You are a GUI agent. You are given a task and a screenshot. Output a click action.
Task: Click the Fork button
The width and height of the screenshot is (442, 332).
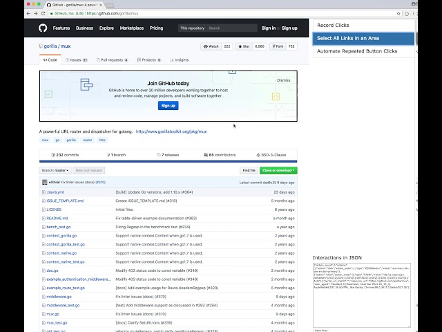tap(278, 46)
